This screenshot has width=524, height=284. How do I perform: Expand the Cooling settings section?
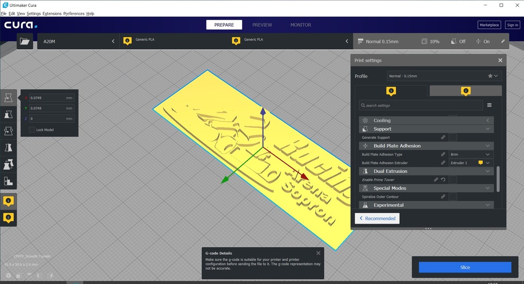click(426, 120)
